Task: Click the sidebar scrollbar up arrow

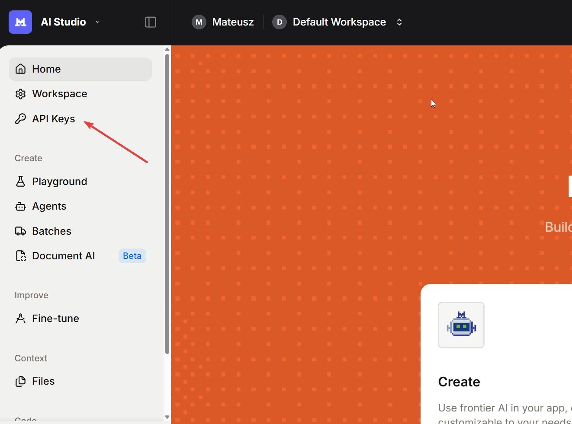Action: pyautogui.click(x=167, y=50)
